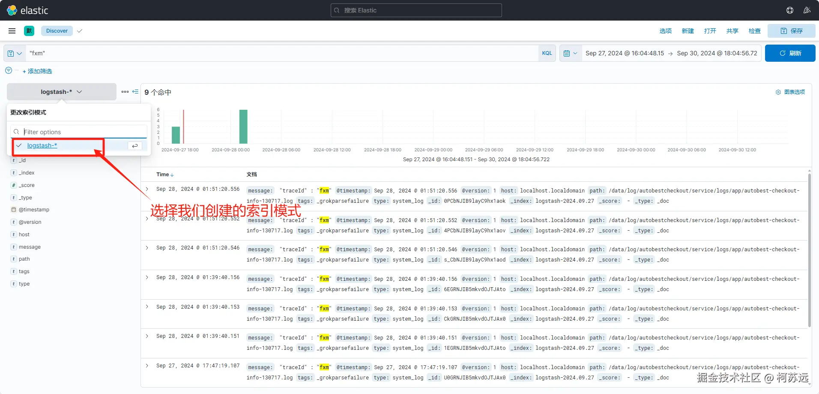
Task: Open the help menu icon
Action: pos(790,10)
